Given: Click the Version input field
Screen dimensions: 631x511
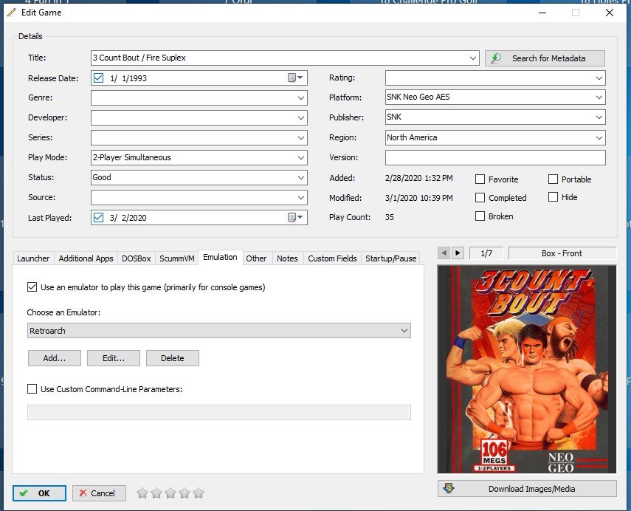Looking at the screenshot, I should click(x=495, y=157).
